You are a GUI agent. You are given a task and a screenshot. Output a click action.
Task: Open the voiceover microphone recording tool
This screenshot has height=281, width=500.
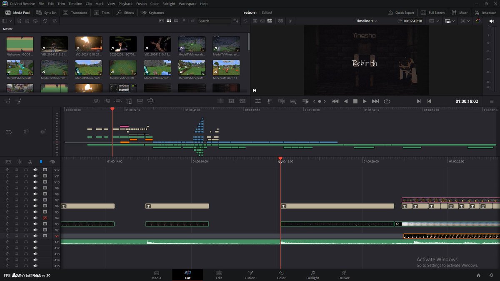(269, 101)
